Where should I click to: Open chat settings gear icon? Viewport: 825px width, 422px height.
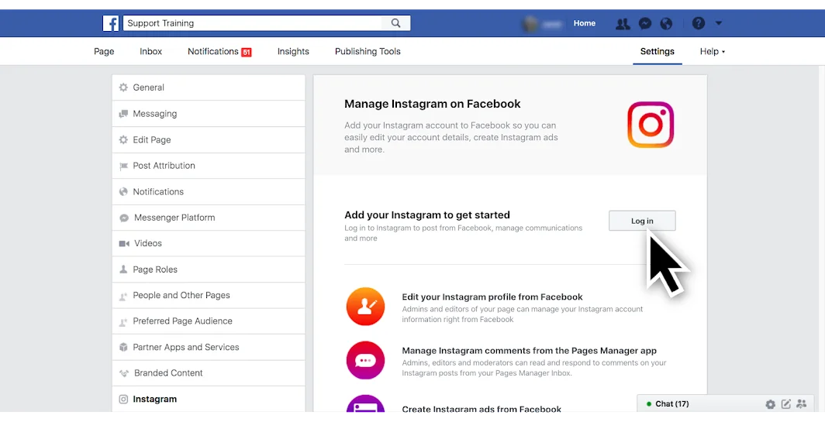pos(770,404)
